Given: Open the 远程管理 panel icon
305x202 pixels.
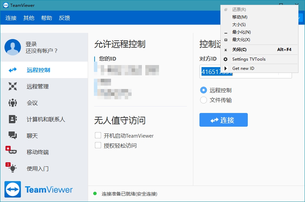Looking at the screenshot, I should pyautogui.click(x=13, y=86).
